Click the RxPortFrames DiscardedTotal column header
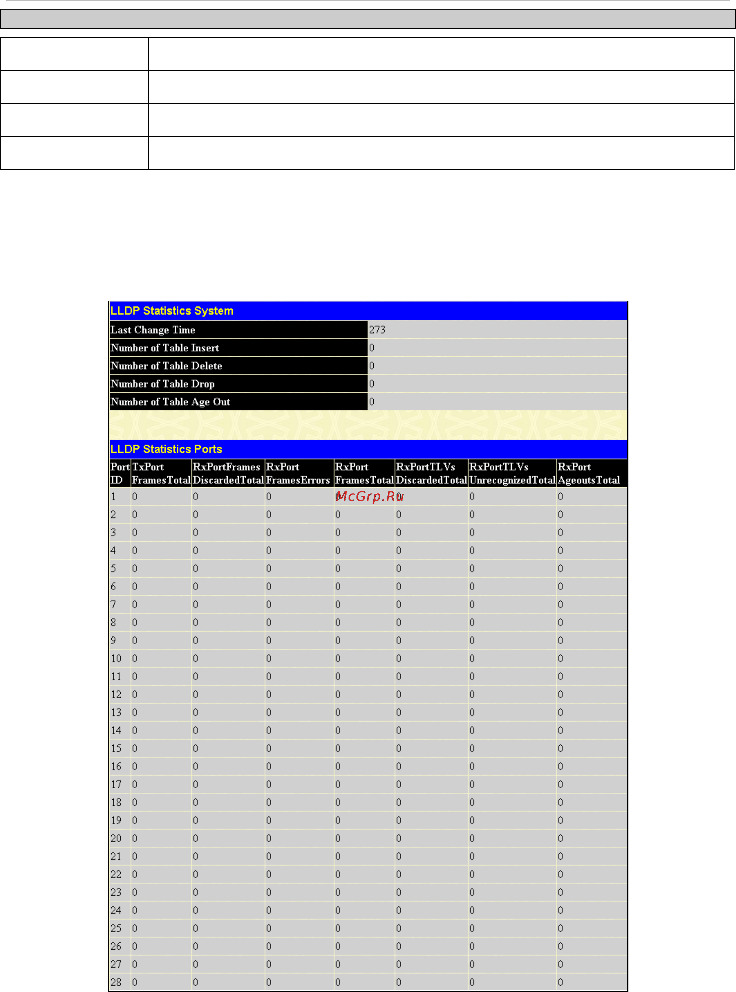The image size is (736, 992). pos(228,473)
